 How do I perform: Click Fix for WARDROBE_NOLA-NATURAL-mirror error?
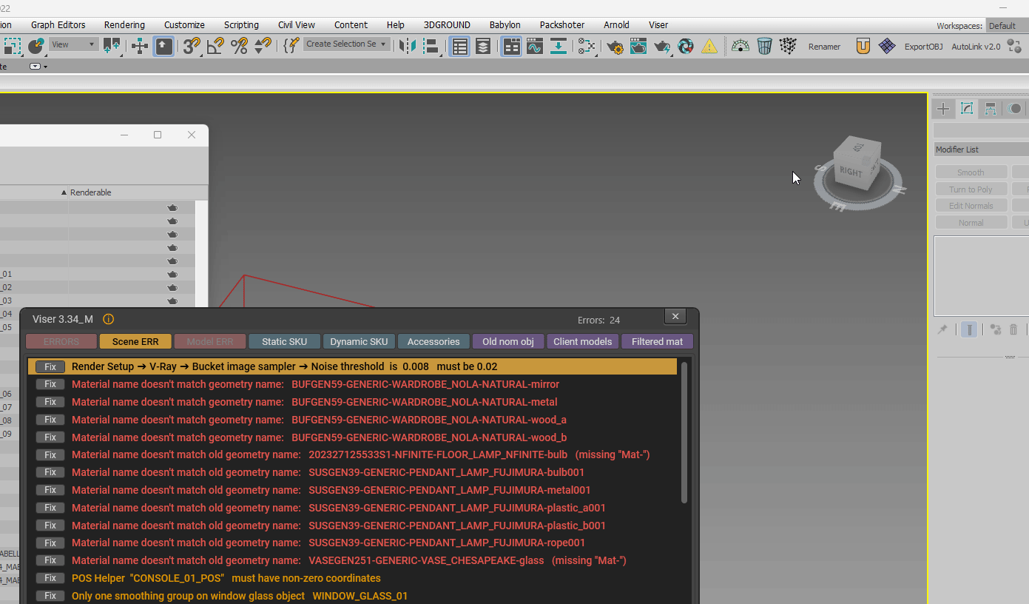pyautogui.click(x=50, y=384)
